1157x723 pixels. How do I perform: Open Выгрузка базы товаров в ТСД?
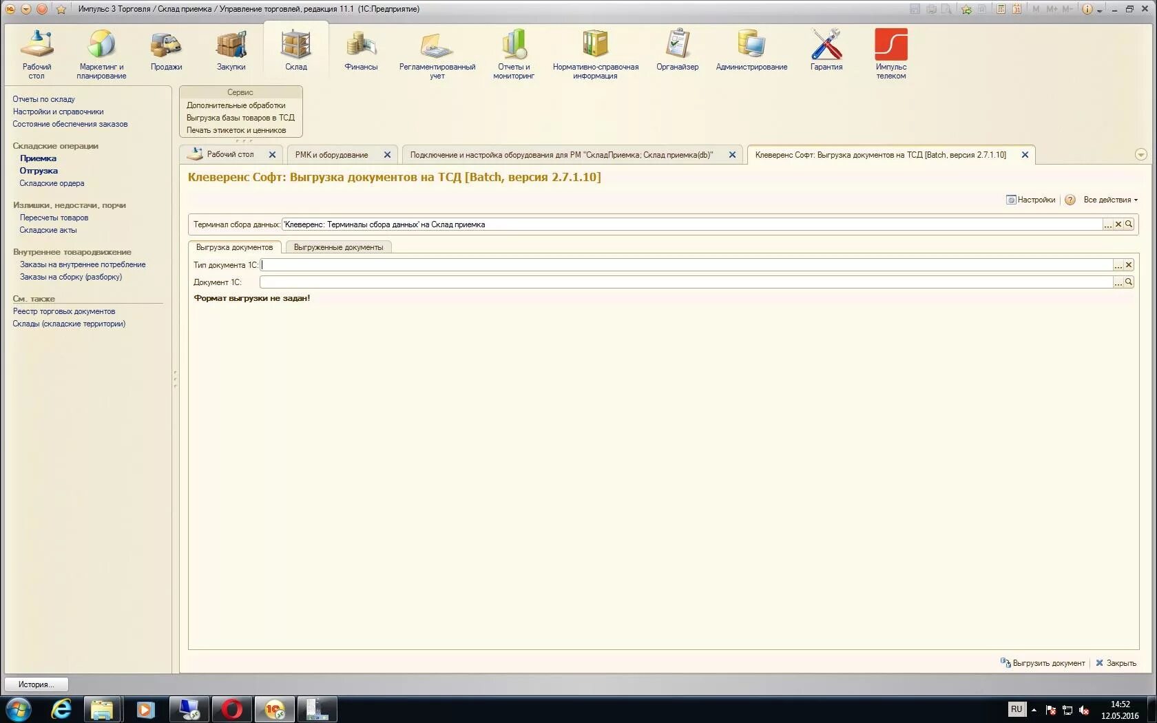click(x=240, y=118)
